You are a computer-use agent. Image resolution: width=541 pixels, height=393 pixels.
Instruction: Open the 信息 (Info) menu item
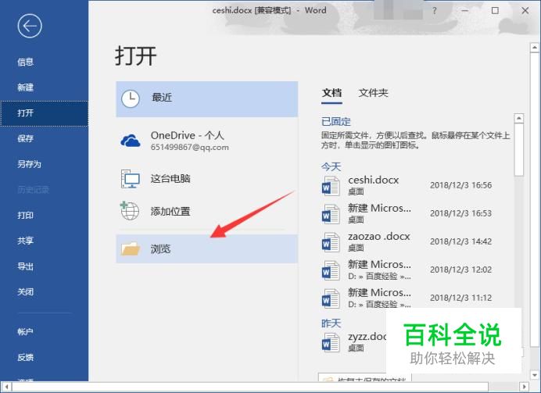tap(44, 62)
